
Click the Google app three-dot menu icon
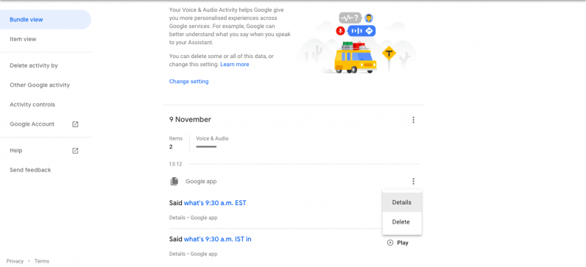[x=413, y=182]
